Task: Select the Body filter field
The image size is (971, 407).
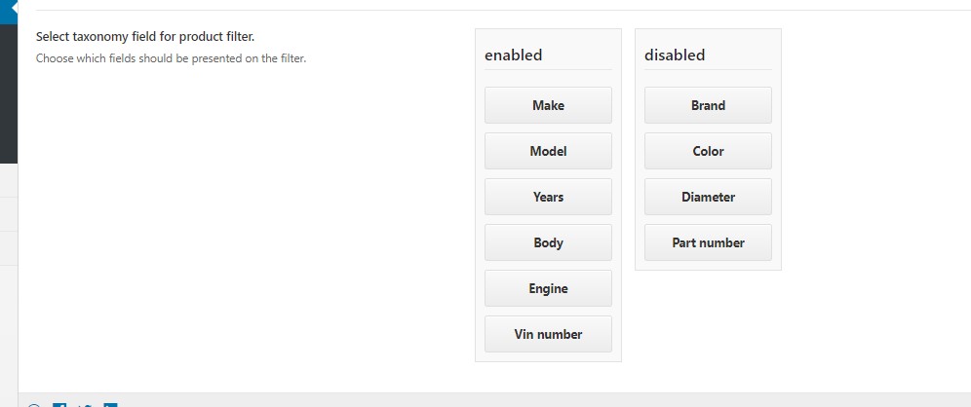Action: point(548,242)
